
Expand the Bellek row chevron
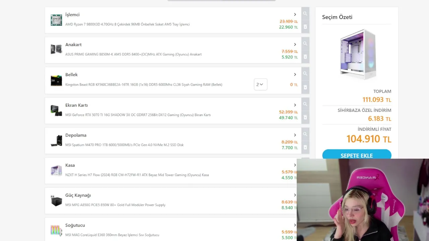pyautogui.click(x=295, y=74)
